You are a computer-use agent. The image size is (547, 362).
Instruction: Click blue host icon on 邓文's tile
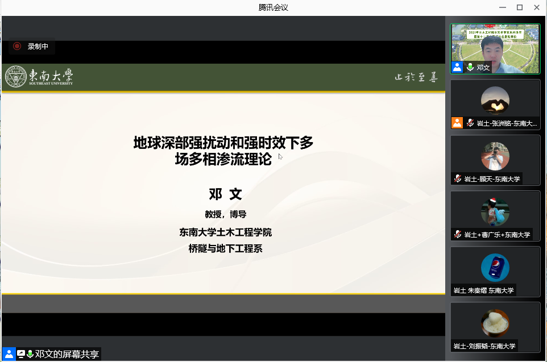457,67
